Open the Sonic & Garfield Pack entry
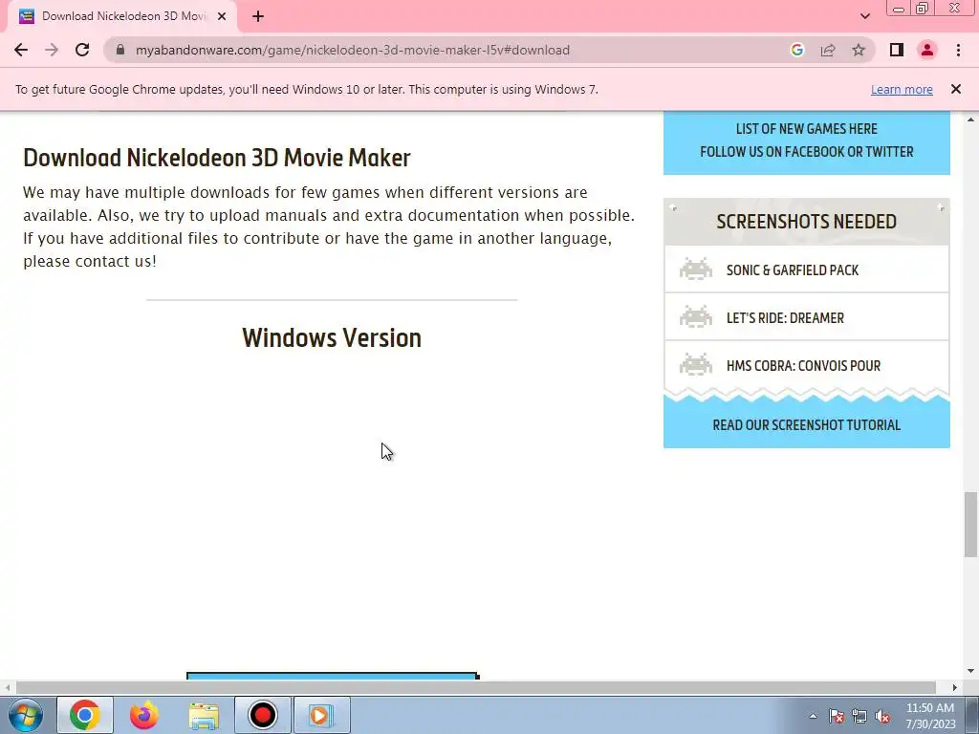Viewport: 979px width, 734px height. point(807,270)
